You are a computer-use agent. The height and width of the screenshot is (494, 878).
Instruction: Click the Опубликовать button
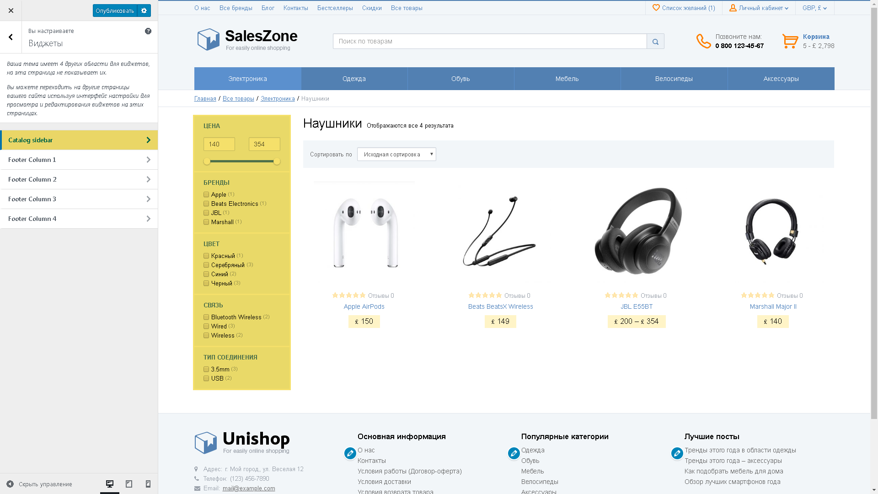click(x=115, y=11)
